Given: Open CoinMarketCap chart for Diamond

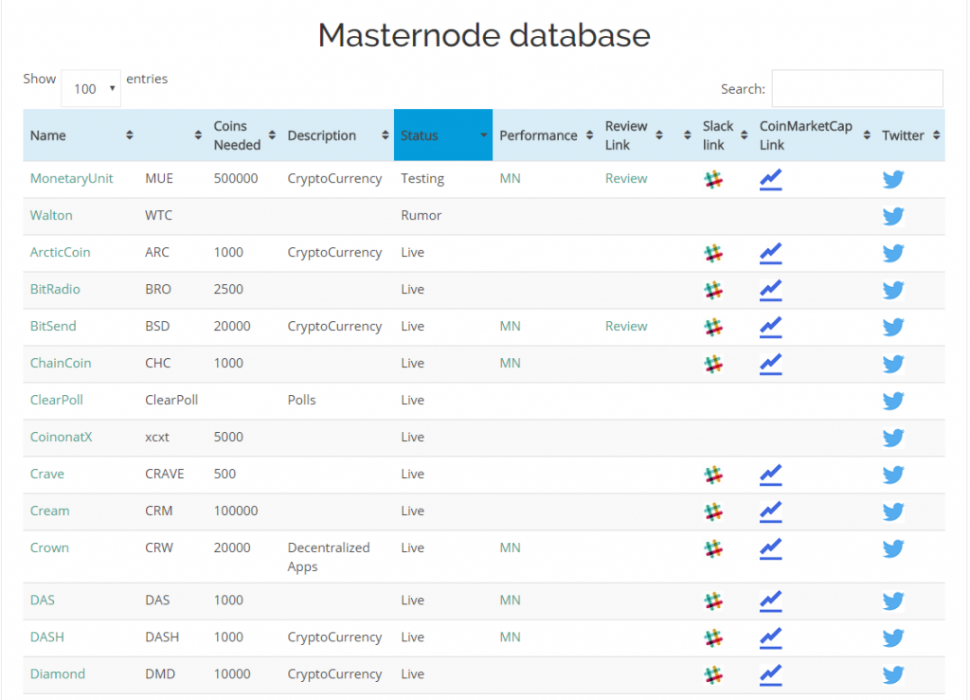Looking at the screenshot, I should click(771, 674).
